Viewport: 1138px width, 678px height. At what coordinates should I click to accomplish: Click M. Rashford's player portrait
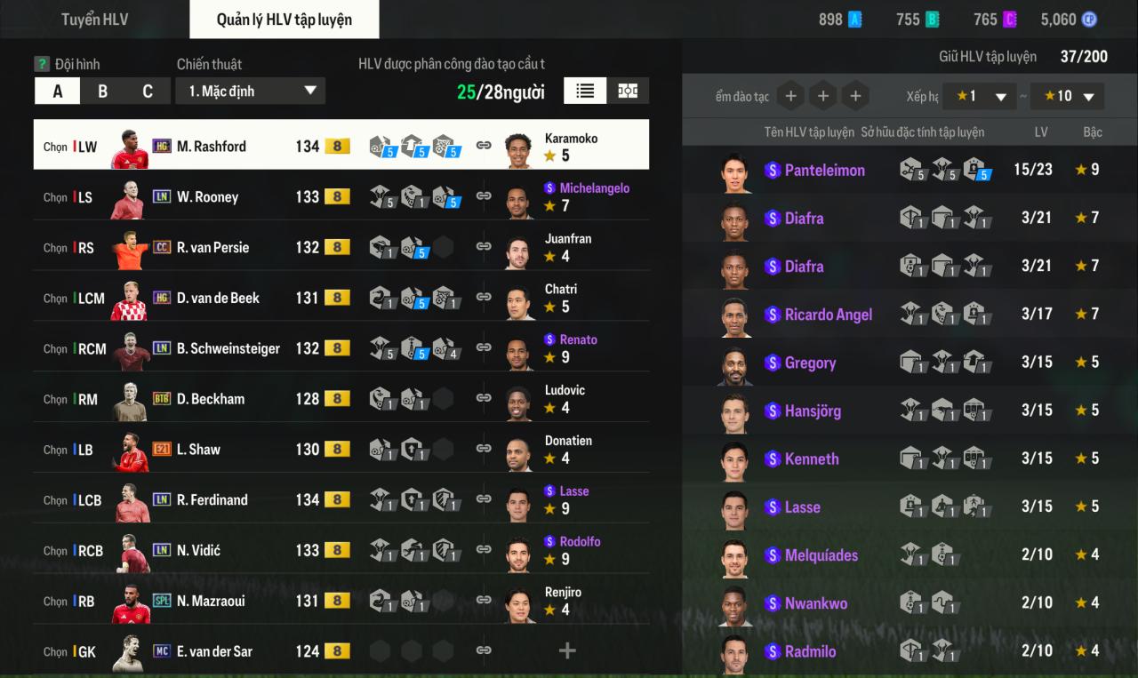tap(129, 147)
